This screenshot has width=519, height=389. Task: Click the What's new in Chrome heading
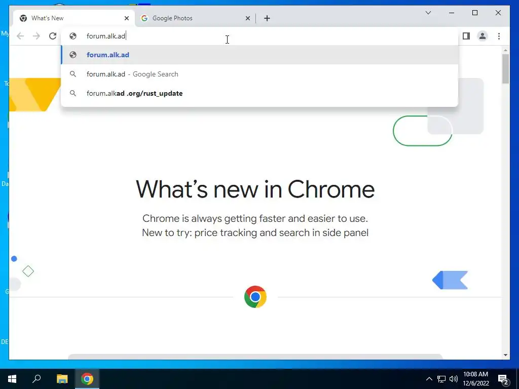click(x=255, y=189)
